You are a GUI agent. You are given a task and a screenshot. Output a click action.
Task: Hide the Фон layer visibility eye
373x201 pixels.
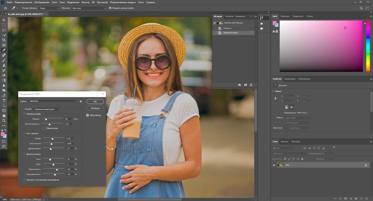pos(274,165)
